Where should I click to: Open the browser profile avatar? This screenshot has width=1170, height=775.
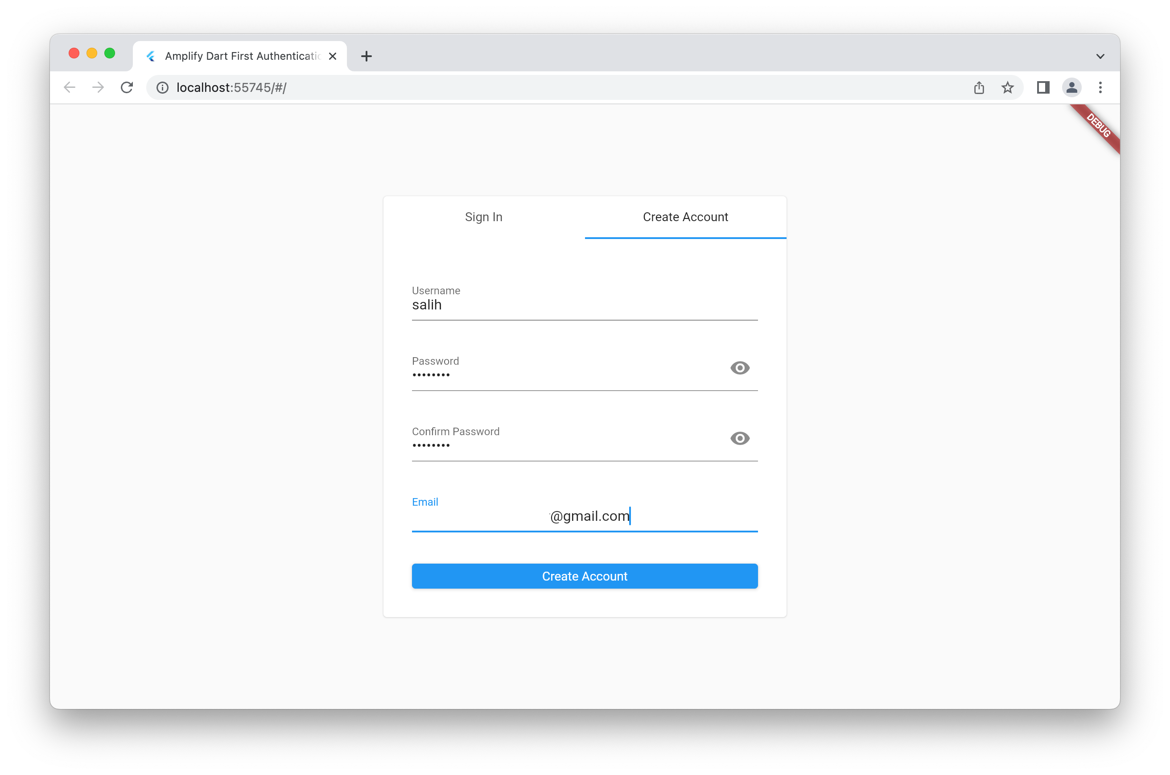(1071, 87)
